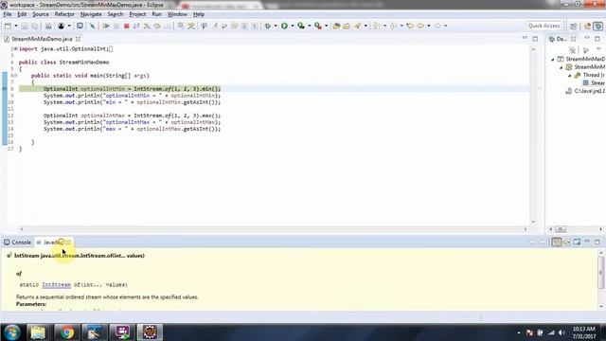The width and height of the screenshot is (606, 341).
Task: Collapse the StreamMinMaxDemo Java application node
Action: [561, 67]
